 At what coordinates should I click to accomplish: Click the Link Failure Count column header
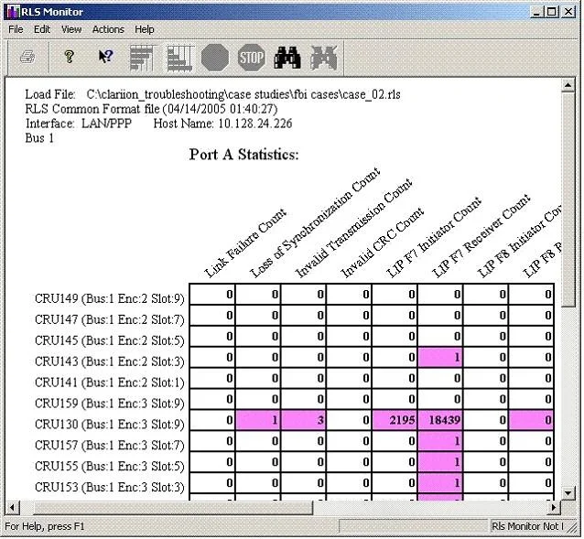[x=246, y=243]
